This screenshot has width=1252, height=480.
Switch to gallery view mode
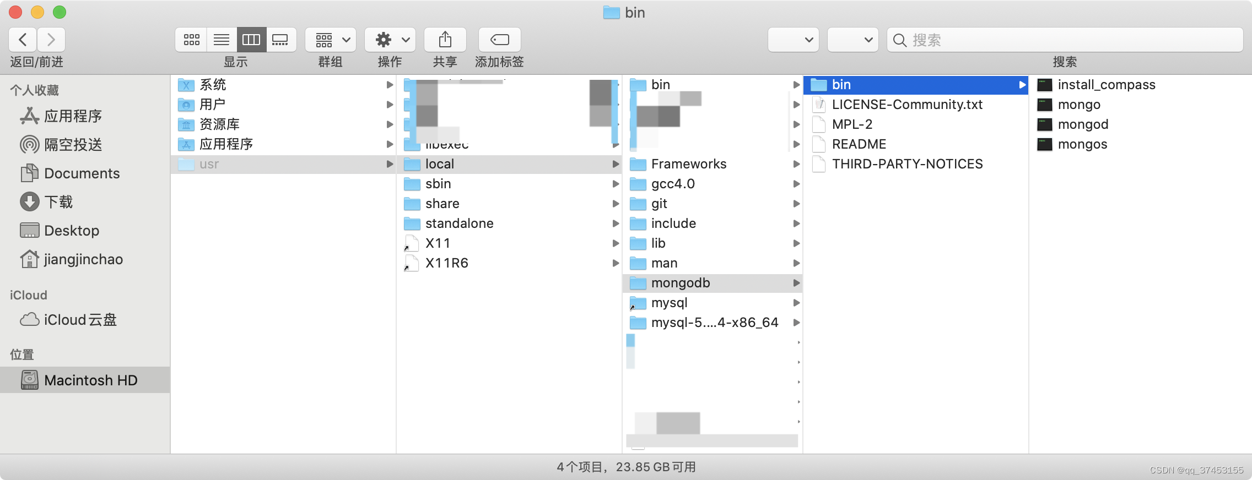281,40
